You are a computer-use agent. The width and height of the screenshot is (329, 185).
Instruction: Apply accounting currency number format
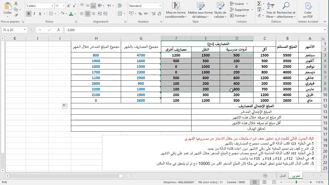point(132,14)
